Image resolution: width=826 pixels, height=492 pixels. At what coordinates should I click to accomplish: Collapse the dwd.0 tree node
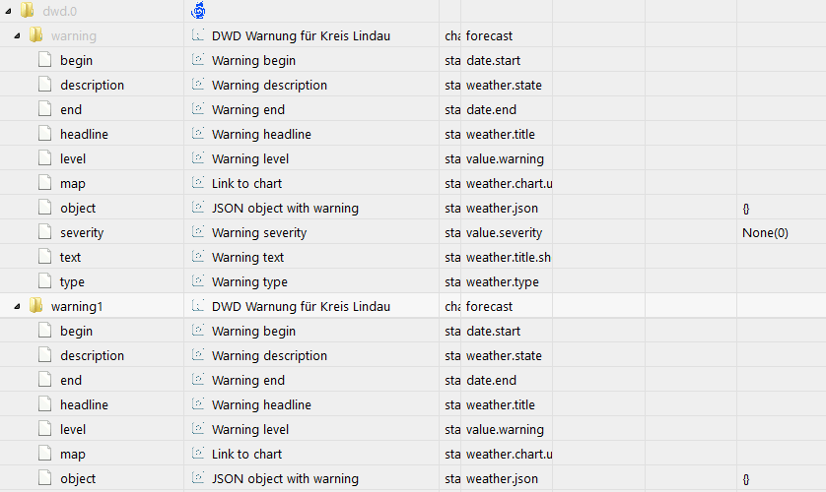coord(8,11)
